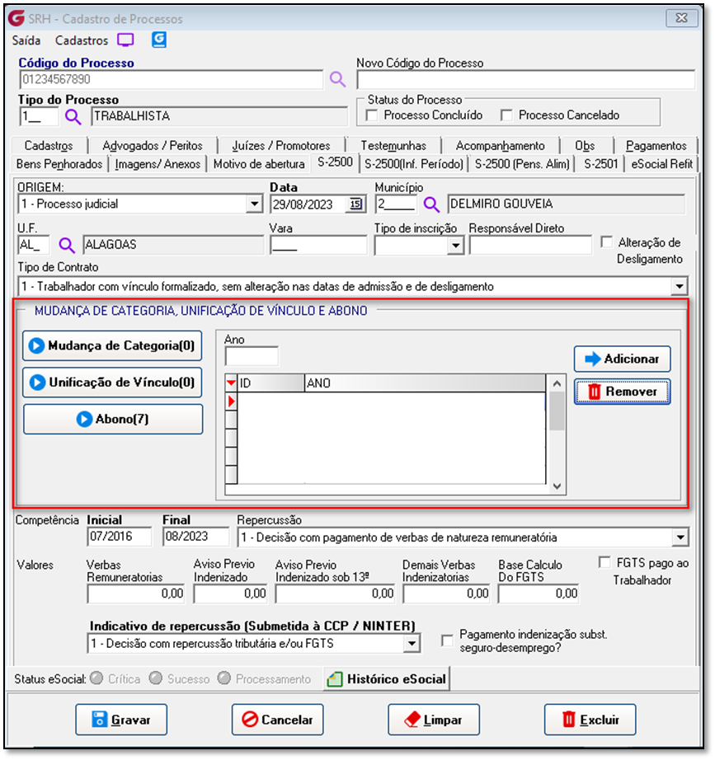Open the Saída menu
The height and width of the screenshot is (760, 715).
(26, 40)
